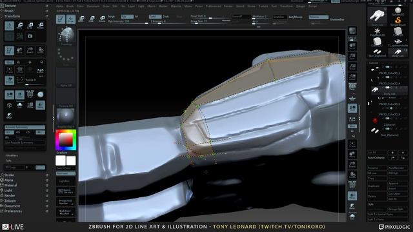Click the Delete subtool button

tap(377, 196)
